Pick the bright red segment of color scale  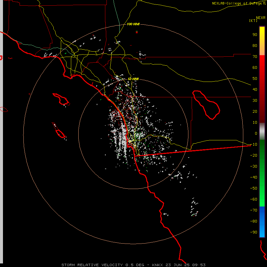pos(262,89)
